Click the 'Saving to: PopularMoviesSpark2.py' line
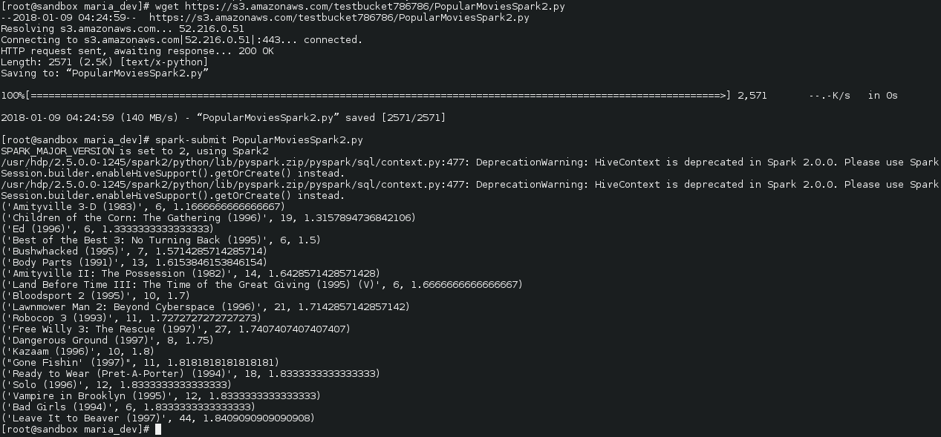This screenshot has height=437, width=941. click(105, 73)
